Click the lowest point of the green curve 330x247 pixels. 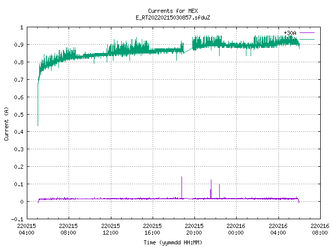(38, 126)
